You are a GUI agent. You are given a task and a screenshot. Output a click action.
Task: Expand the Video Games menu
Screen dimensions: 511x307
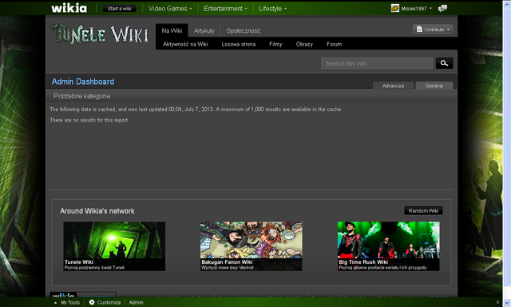coord(170,9)
